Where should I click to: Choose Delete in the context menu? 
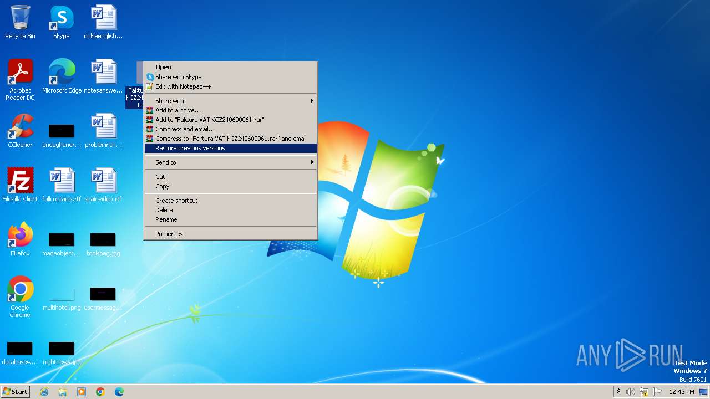click(x=231, y=210)
